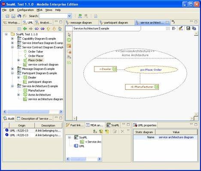Select Manufacturer in the explorer tree

[37, 90]
